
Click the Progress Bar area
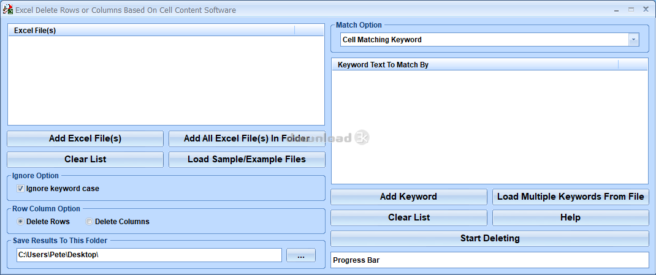coord(490,260)
